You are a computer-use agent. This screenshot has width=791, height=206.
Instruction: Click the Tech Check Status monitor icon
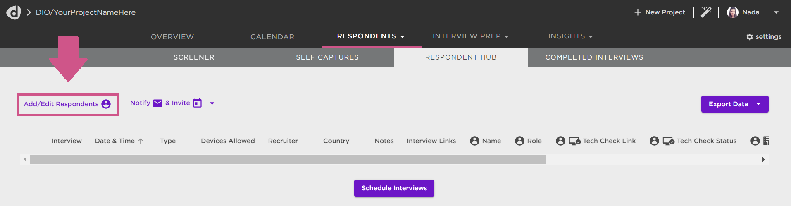(668, 141)
